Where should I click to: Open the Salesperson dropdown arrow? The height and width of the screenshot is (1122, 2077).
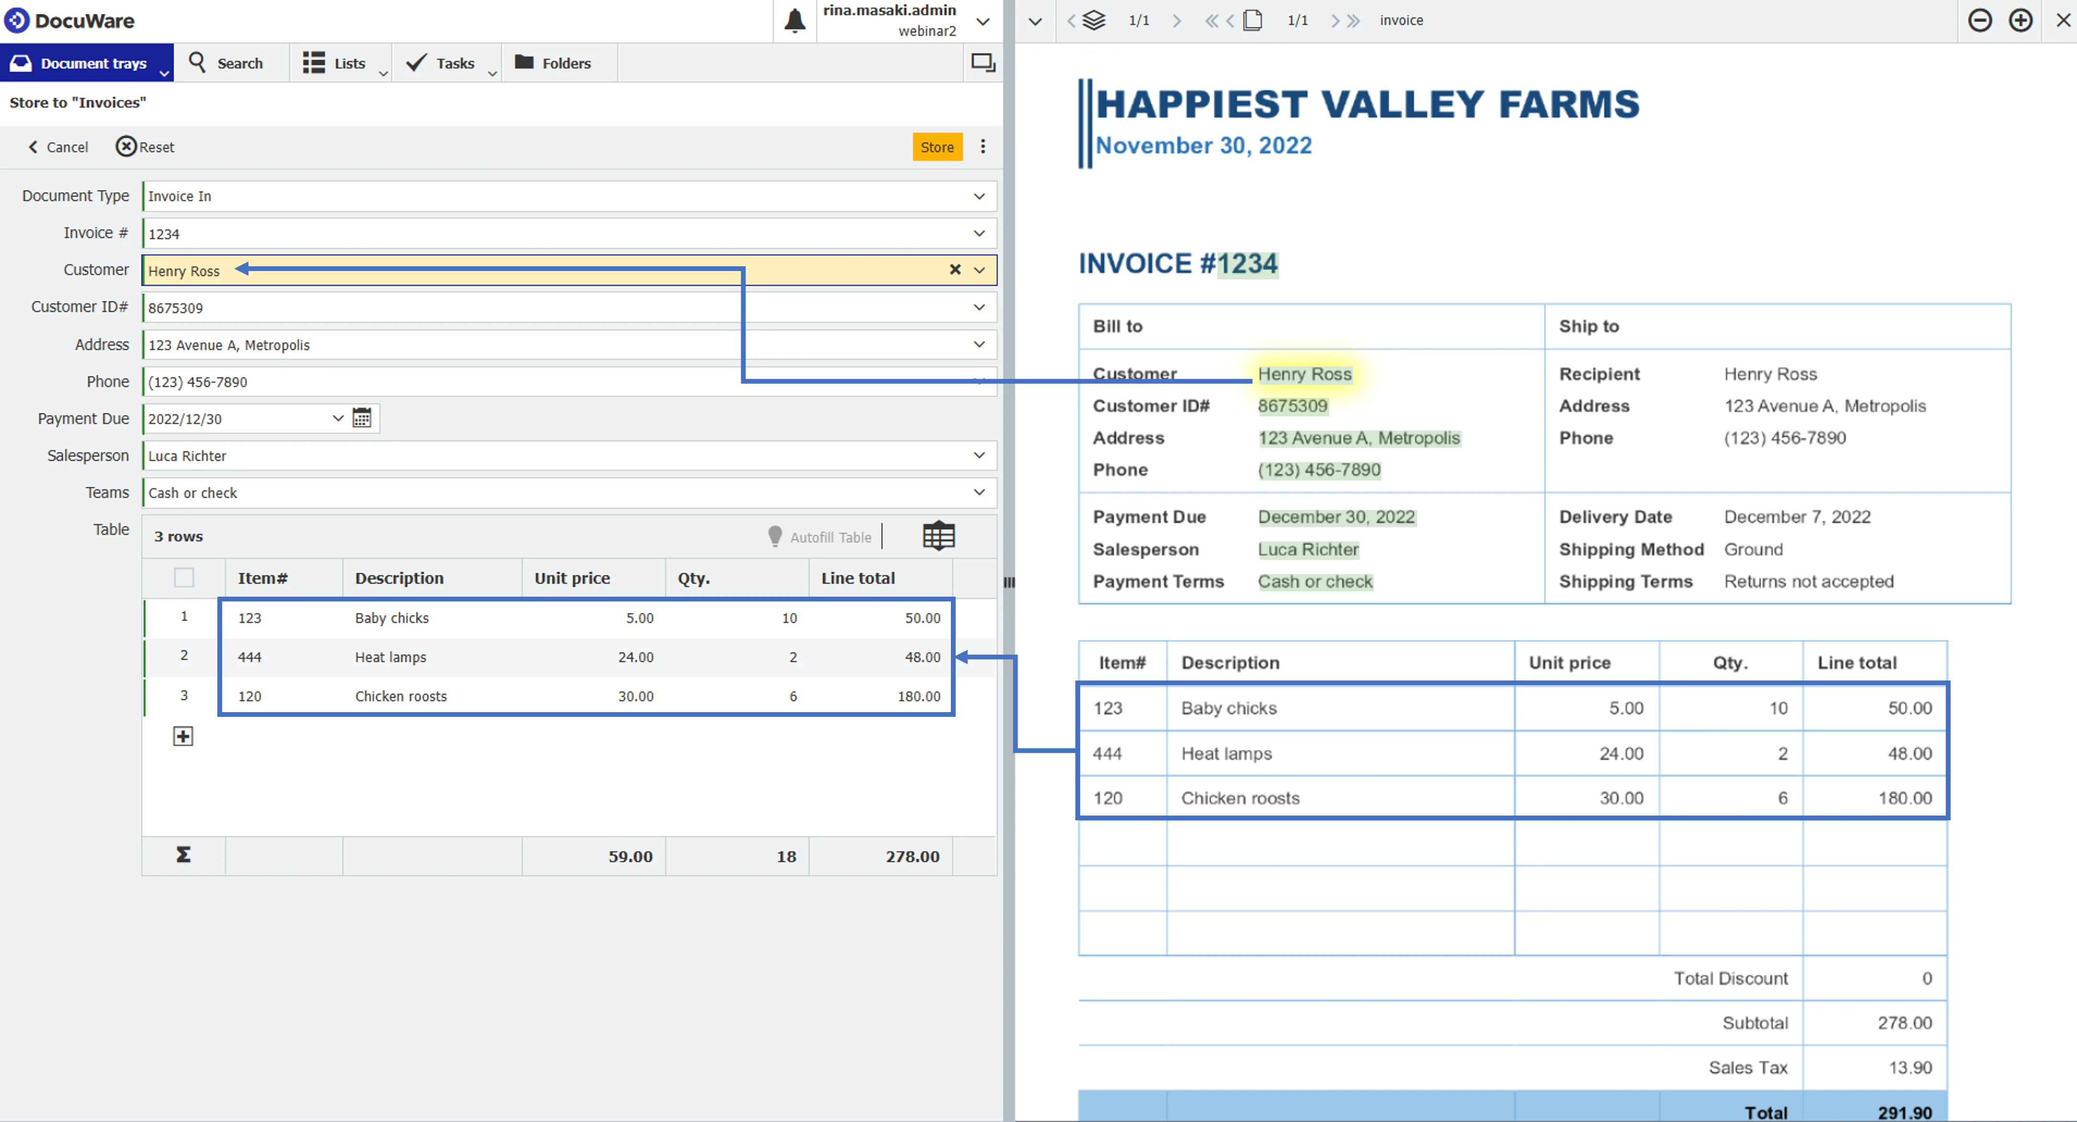(x=979, y=456)
